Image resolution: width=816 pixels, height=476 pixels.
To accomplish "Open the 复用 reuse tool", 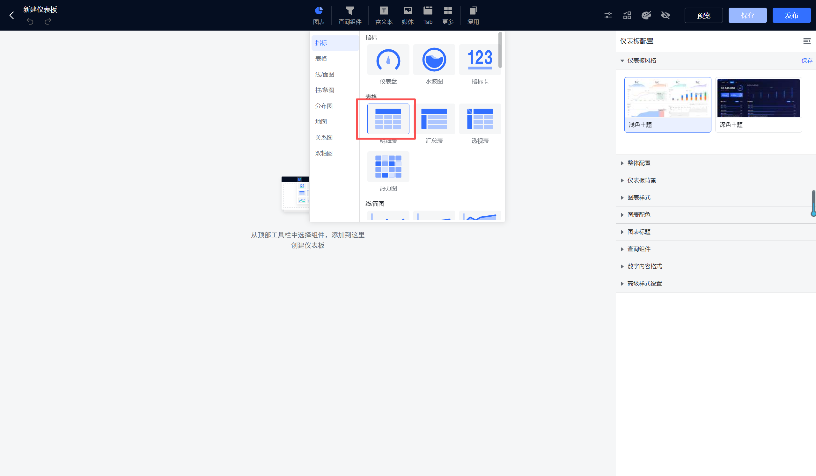I will 473,15.
